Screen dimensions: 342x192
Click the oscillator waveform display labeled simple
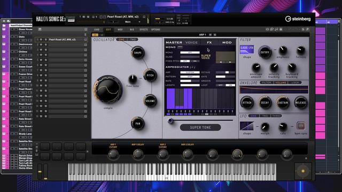click(108, 90)
